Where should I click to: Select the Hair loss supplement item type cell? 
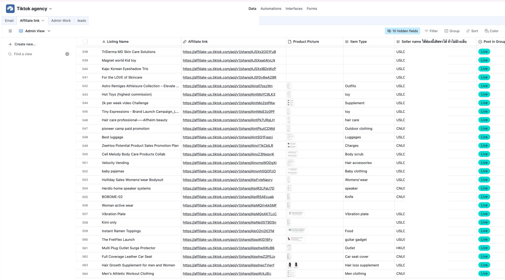click(x=369, y=265)
